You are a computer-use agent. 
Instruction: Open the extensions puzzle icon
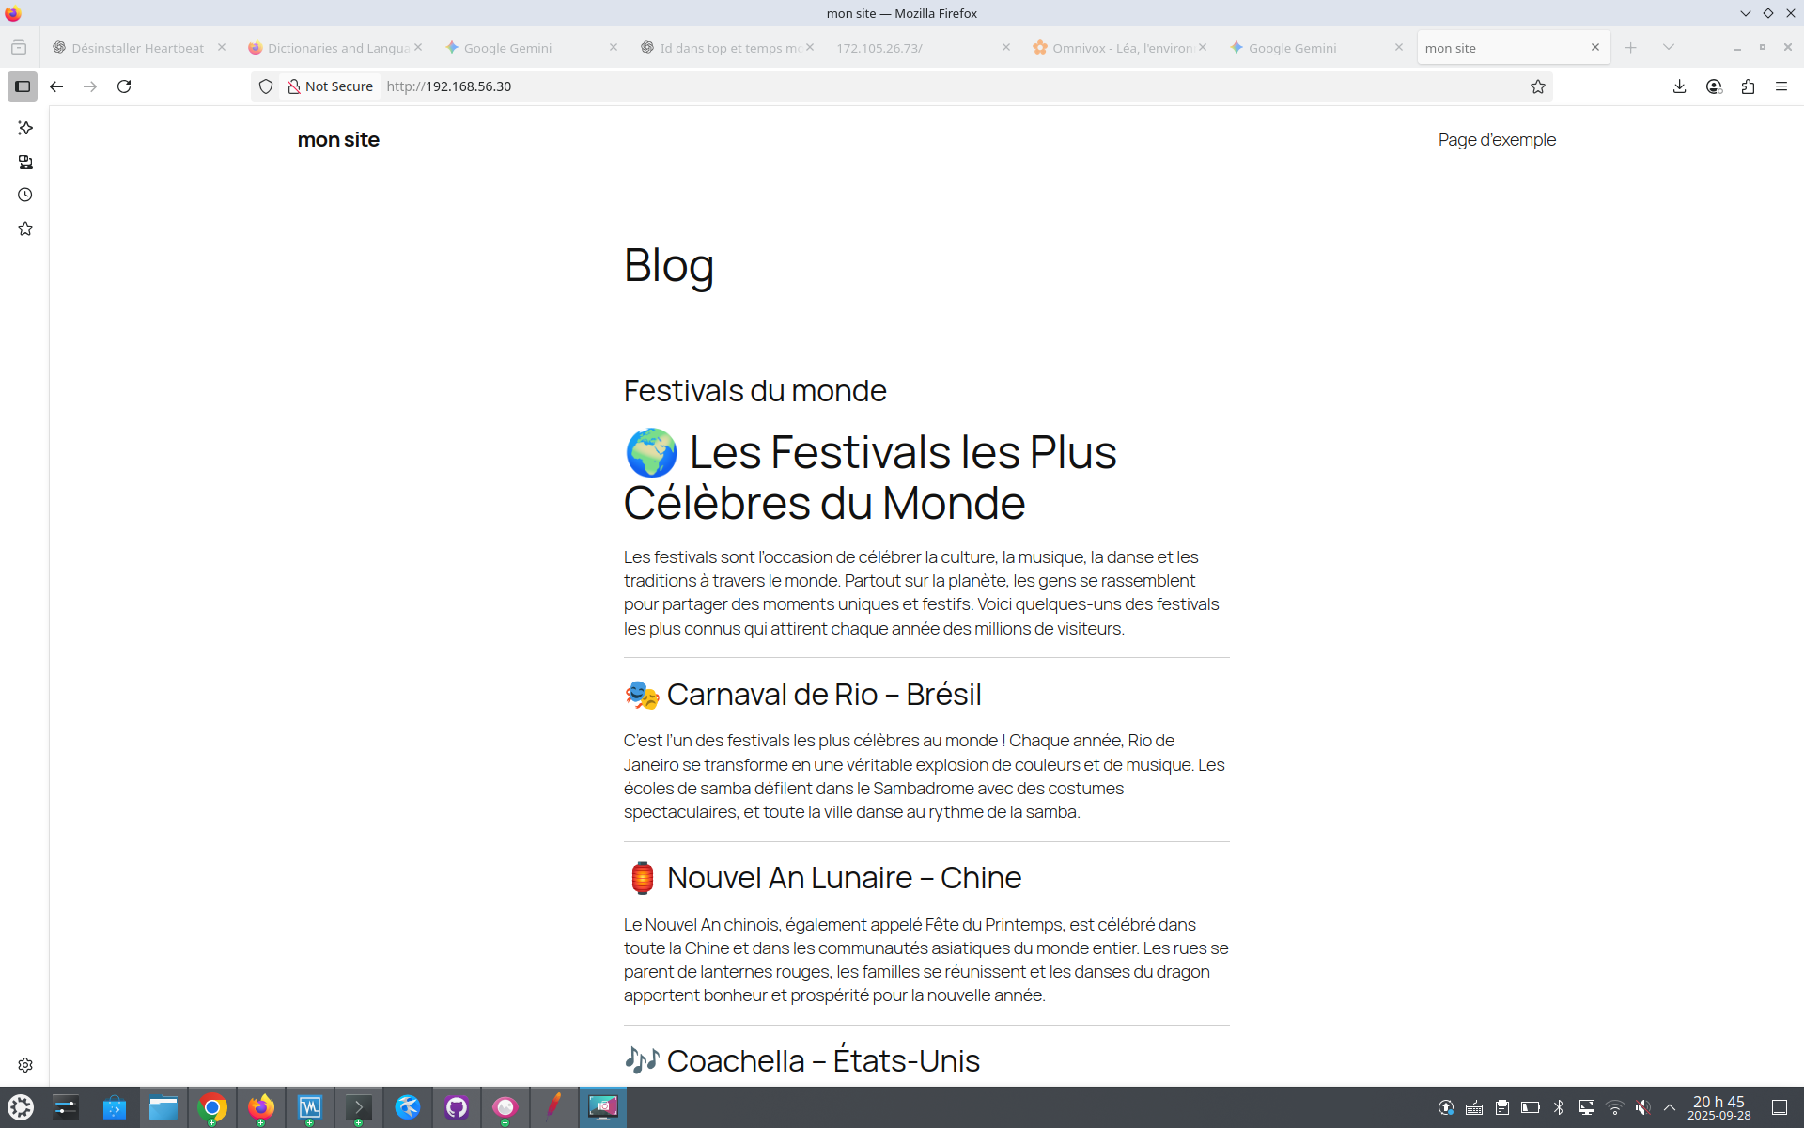pyautogui.click(x=1748, y=86)
